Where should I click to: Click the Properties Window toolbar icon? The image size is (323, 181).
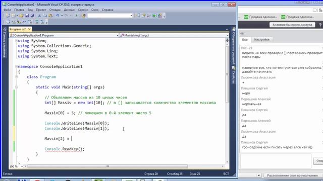click(143, 16)
